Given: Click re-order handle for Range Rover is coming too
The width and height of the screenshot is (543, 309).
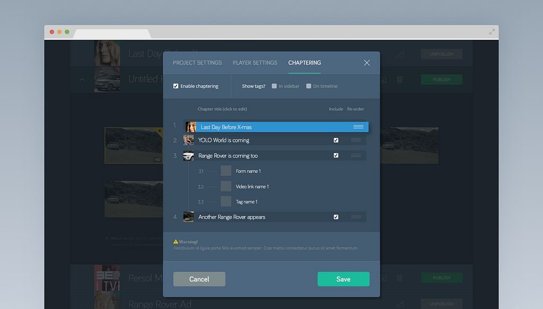Looking at the screenshot, I should click(356, 155).
